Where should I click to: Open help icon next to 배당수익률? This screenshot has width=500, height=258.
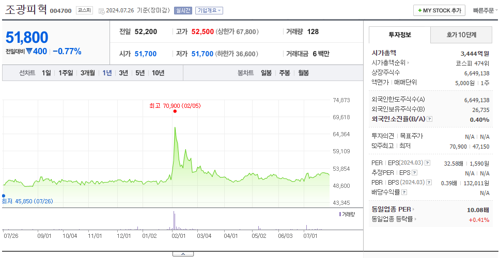pos(404,192)
